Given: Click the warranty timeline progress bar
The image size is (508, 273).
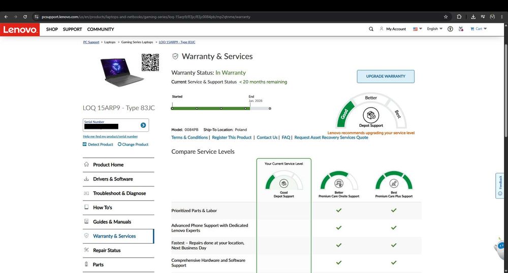Looking at the screenshot, I should (220, 109).
